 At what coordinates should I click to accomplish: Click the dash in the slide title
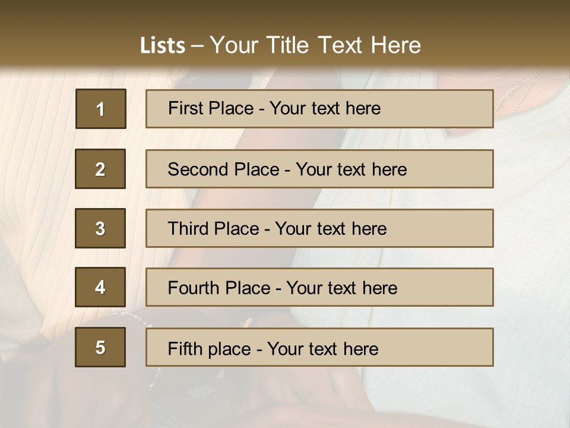[198, 46]
